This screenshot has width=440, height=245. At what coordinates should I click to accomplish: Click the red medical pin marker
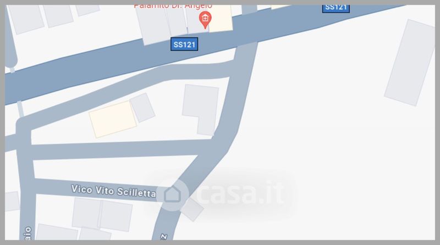[205, 19]
